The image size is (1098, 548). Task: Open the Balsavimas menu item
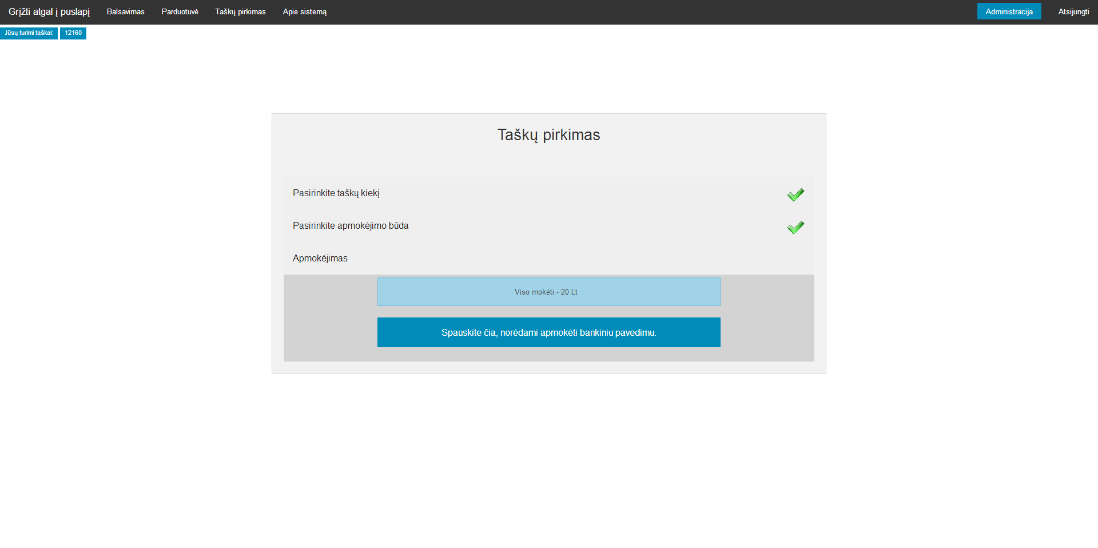[125, 12]
